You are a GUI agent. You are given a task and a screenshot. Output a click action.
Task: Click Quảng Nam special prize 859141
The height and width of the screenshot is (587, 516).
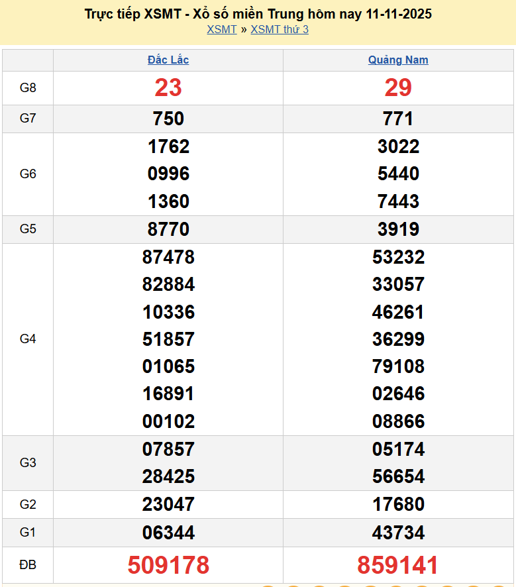[397, 565]
